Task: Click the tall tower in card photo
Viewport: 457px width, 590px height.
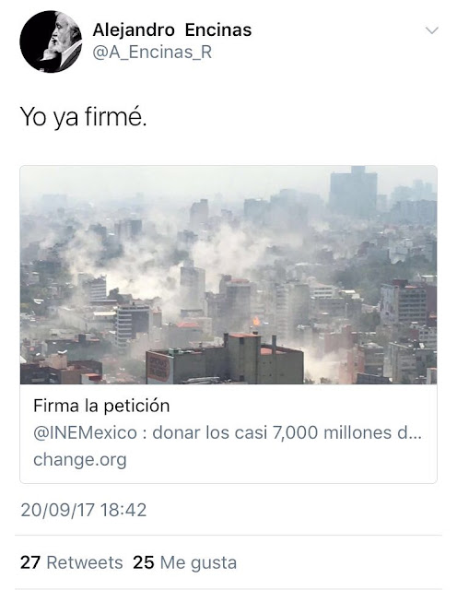Action: coord(353,192)
